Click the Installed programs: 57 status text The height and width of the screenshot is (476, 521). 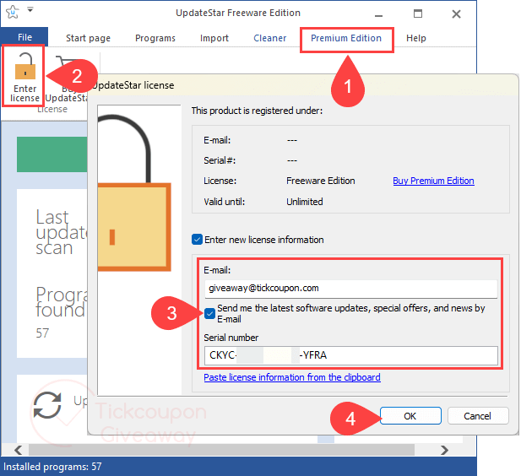pyautogui.click(x=52, y=467)
